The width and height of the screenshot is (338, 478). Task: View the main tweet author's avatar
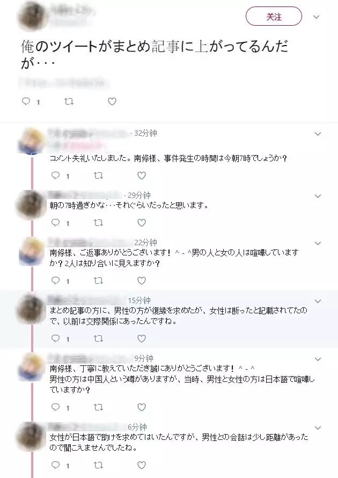pyautogui.click(x=32, y=16)
